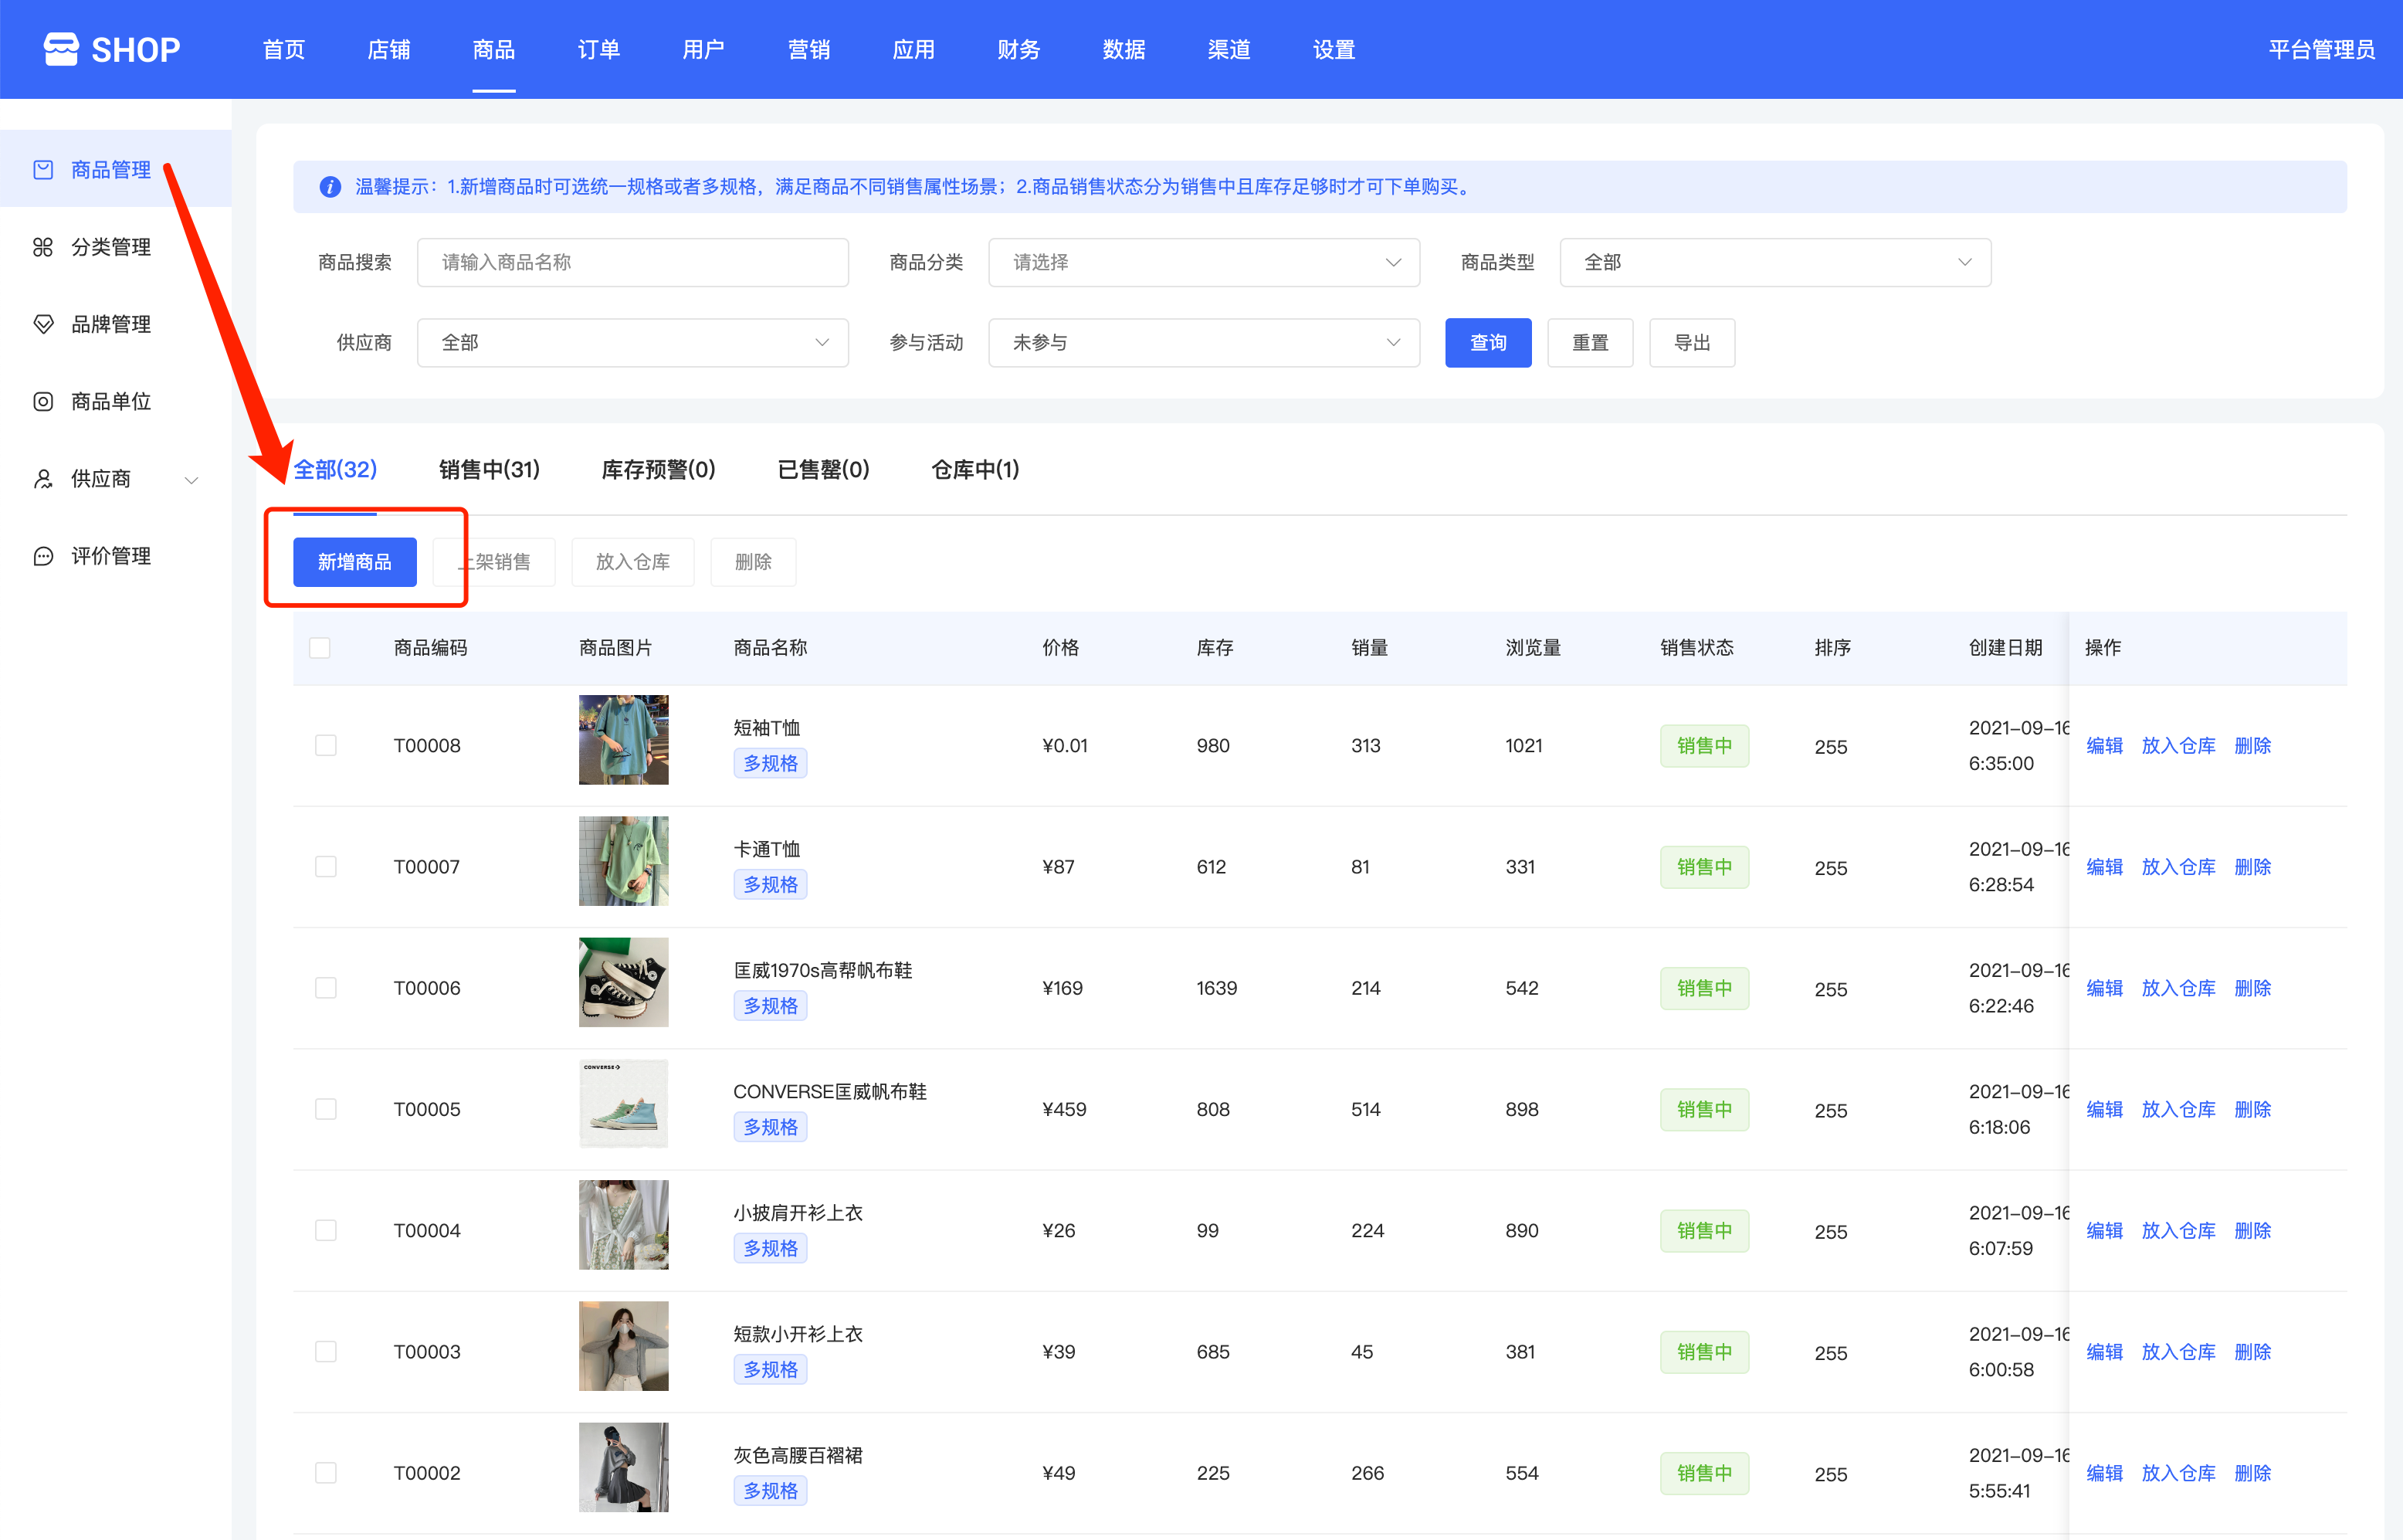Open the 订单 top menu
Screen dimensions: 2403x1540
pyautogui.click(x=598, y=49)
